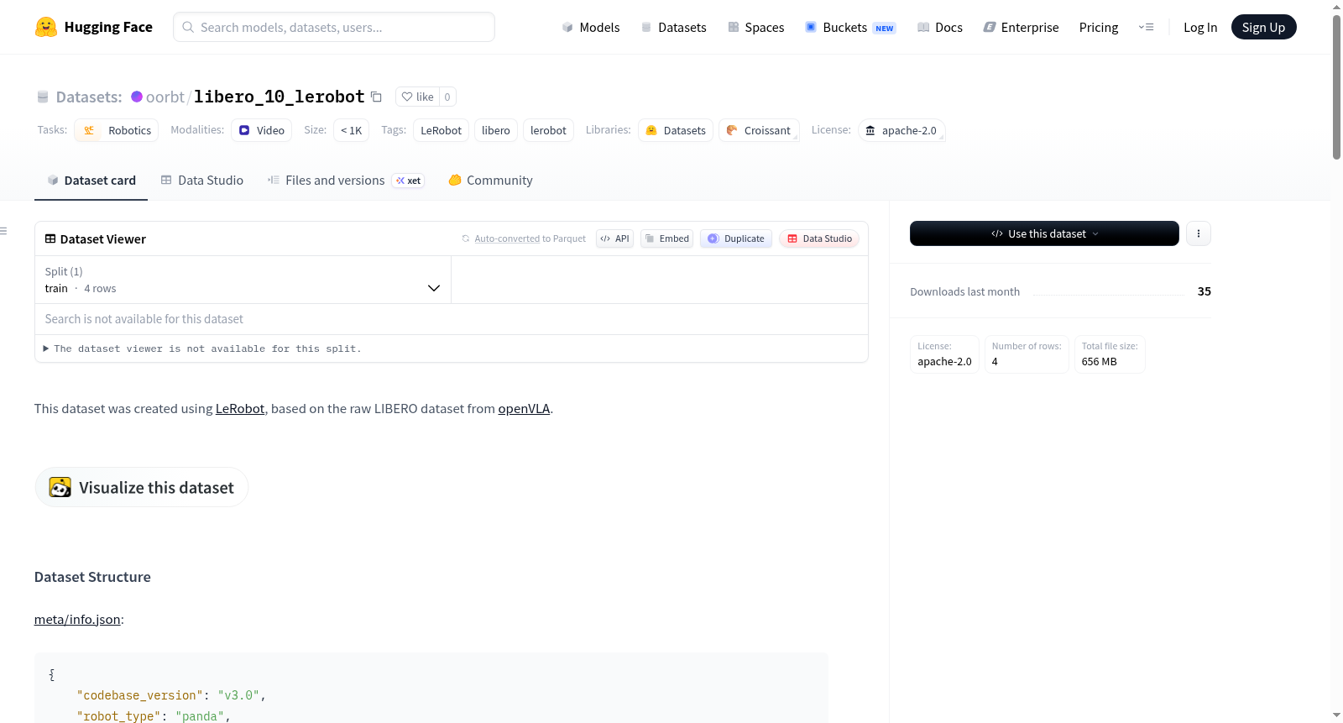Click the Robotics task tag
Viewport: 1343px width, 723px height.
117,130
